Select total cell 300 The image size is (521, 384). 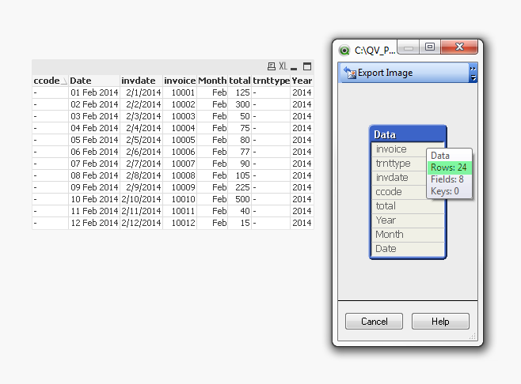pyautogui.click(x=240, y=104)
